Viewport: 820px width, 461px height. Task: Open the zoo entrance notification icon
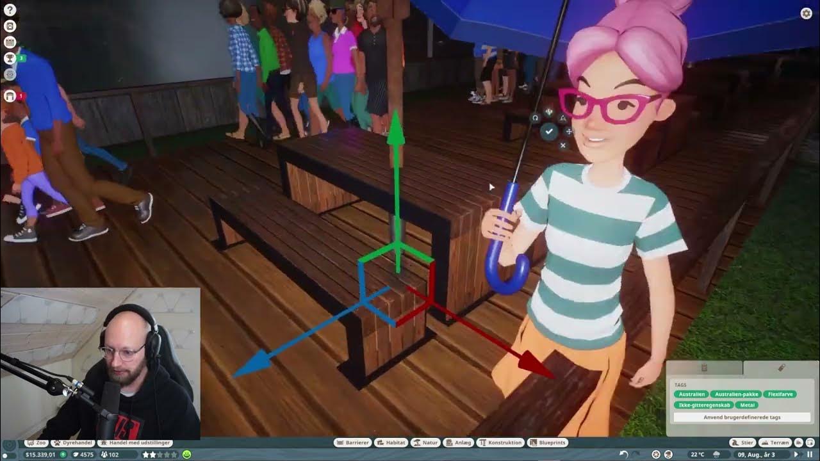pyautogui.click(x=10, y=97)
